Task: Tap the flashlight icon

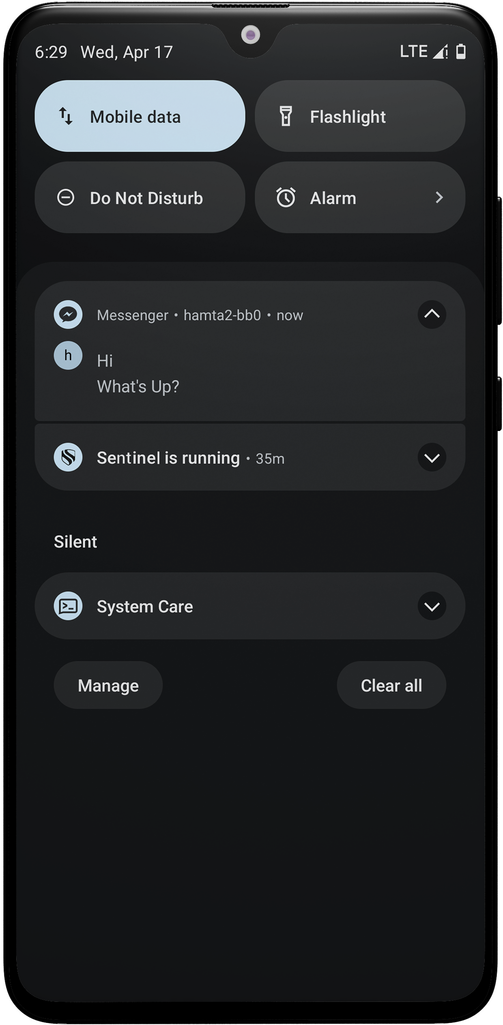Action: 286,116
